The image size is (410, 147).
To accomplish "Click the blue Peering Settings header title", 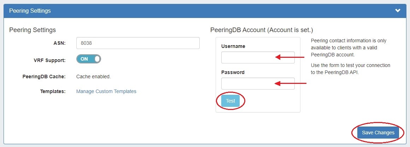I will (30, 11).
